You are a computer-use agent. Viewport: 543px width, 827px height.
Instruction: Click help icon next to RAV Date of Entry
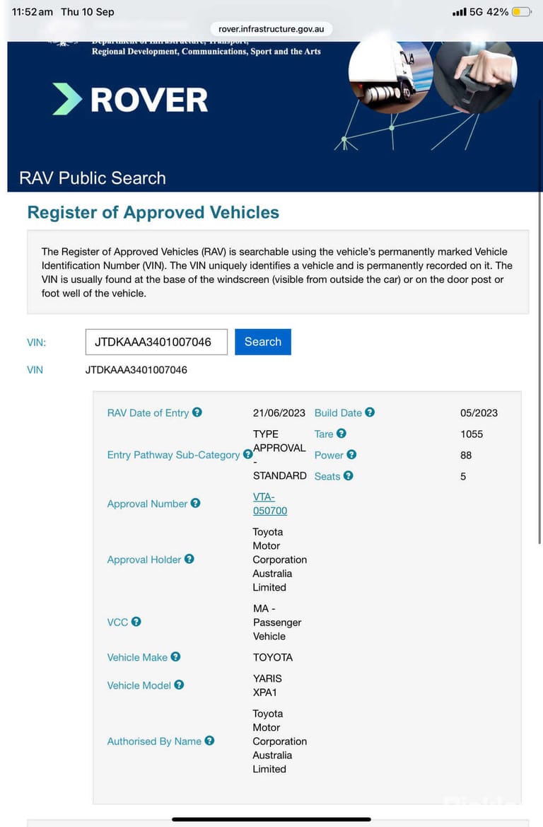coord(197,412)
